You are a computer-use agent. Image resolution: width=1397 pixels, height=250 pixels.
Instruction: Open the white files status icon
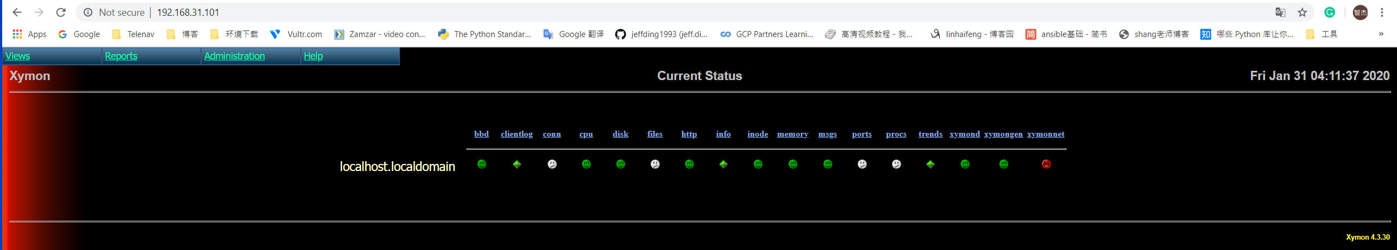click(655, 164)
